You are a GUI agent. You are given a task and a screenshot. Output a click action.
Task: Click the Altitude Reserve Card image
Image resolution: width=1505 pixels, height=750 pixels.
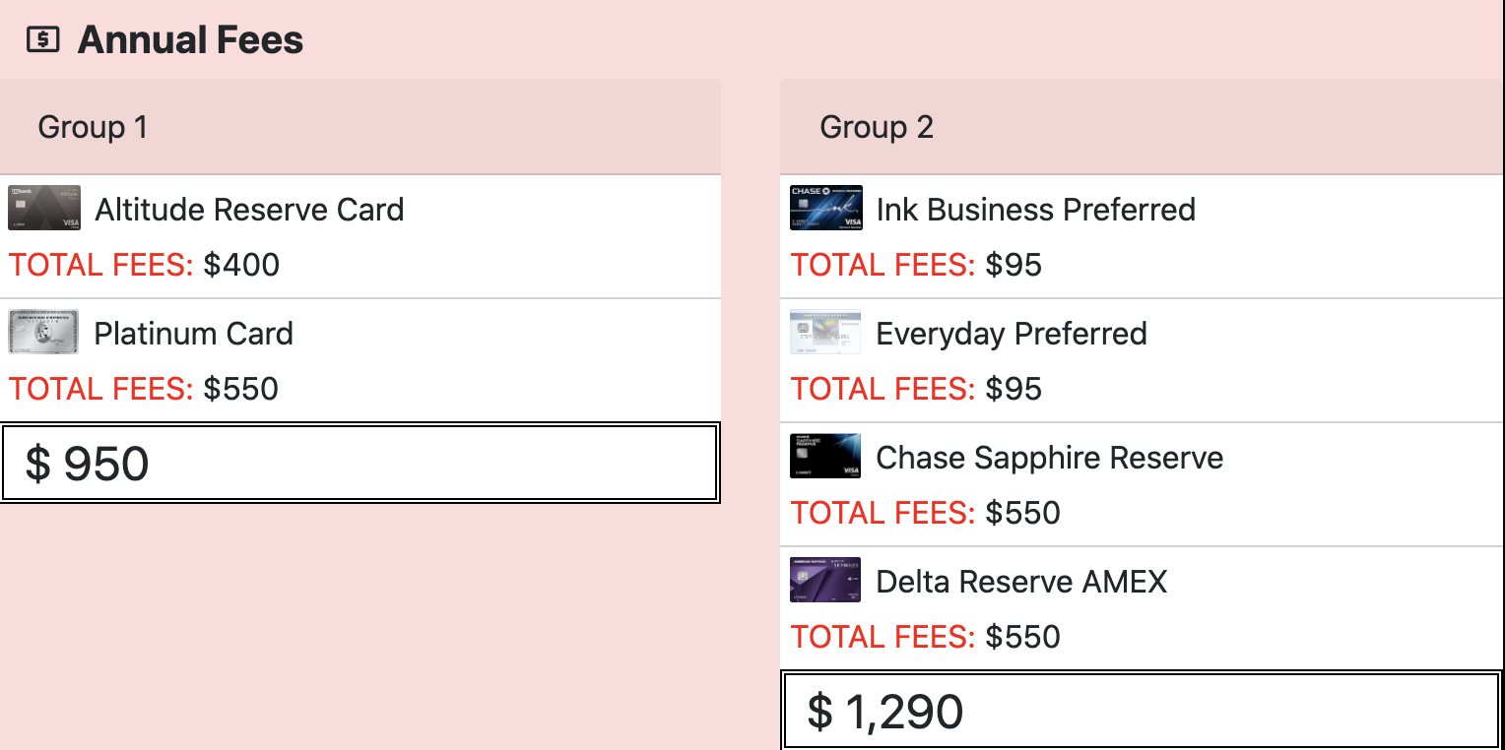44,208
